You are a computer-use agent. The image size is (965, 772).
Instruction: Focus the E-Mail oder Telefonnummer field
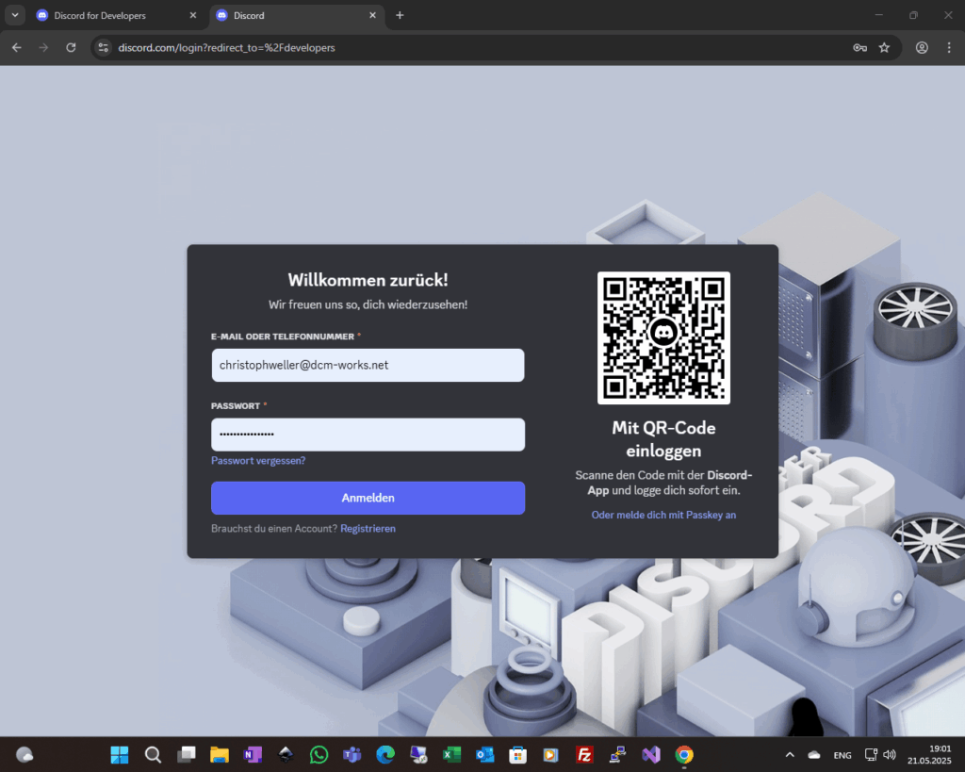pyautogui.click(x=368, y=365)
